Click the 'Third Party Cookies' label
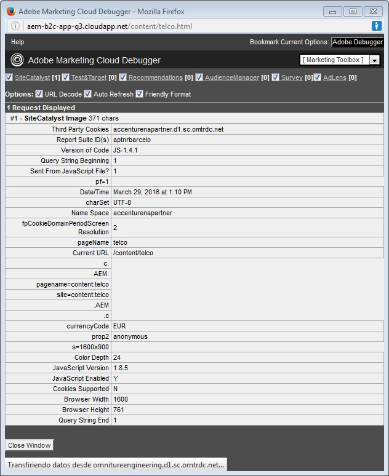Screen dimensions: 389x476 (80, 129)
